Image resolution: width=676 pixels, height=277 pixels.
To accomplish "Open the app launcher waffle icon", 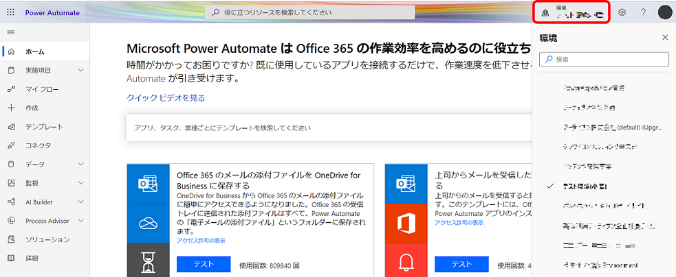I will click(11, 12).
